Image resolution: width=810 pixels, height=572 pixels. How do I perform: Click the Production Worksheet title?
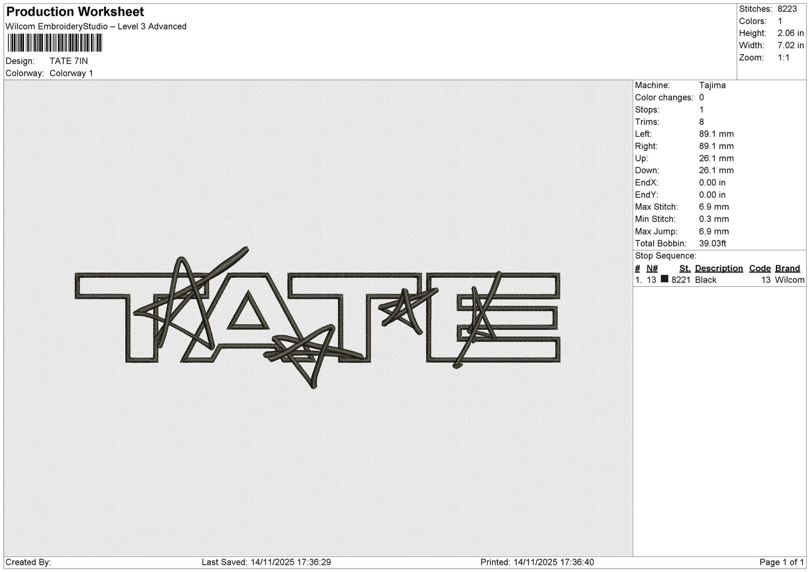(x=75, y=12)
